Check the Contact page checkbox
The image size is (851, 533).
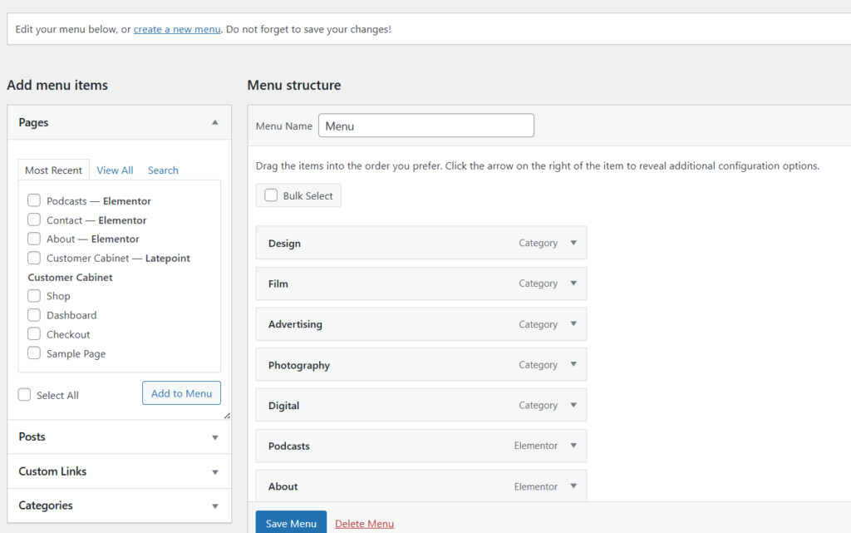tap(33, 220)
